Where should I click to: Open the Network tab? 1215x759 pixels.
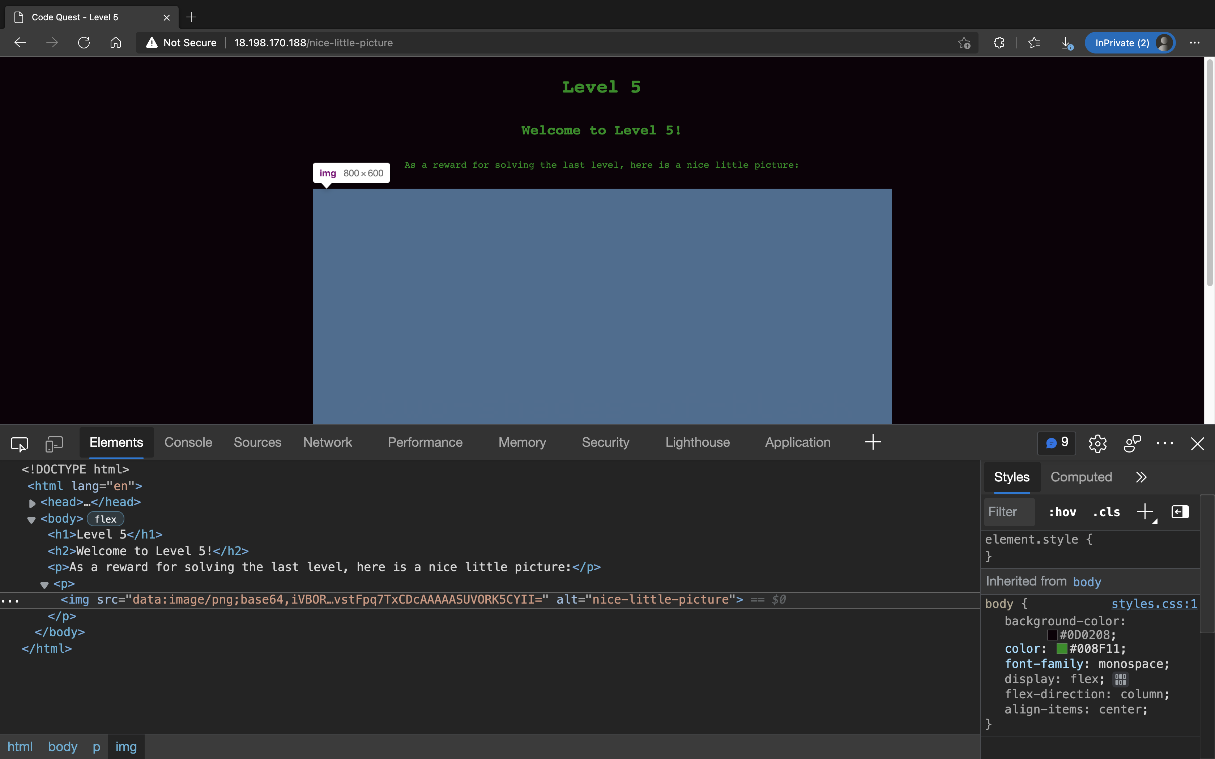coord(327,442)
